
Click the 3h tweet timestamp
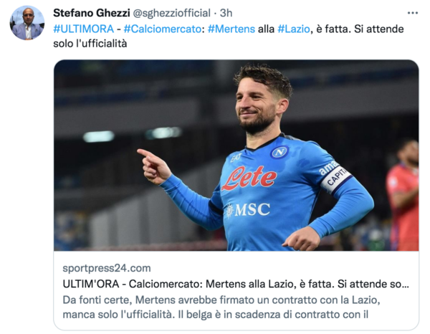pos(226,13)
